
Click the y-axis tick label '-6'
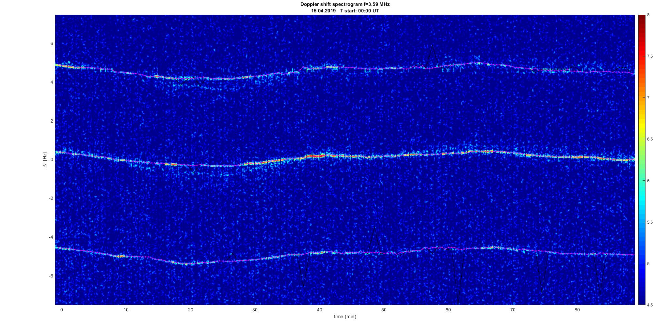[51, 276]
